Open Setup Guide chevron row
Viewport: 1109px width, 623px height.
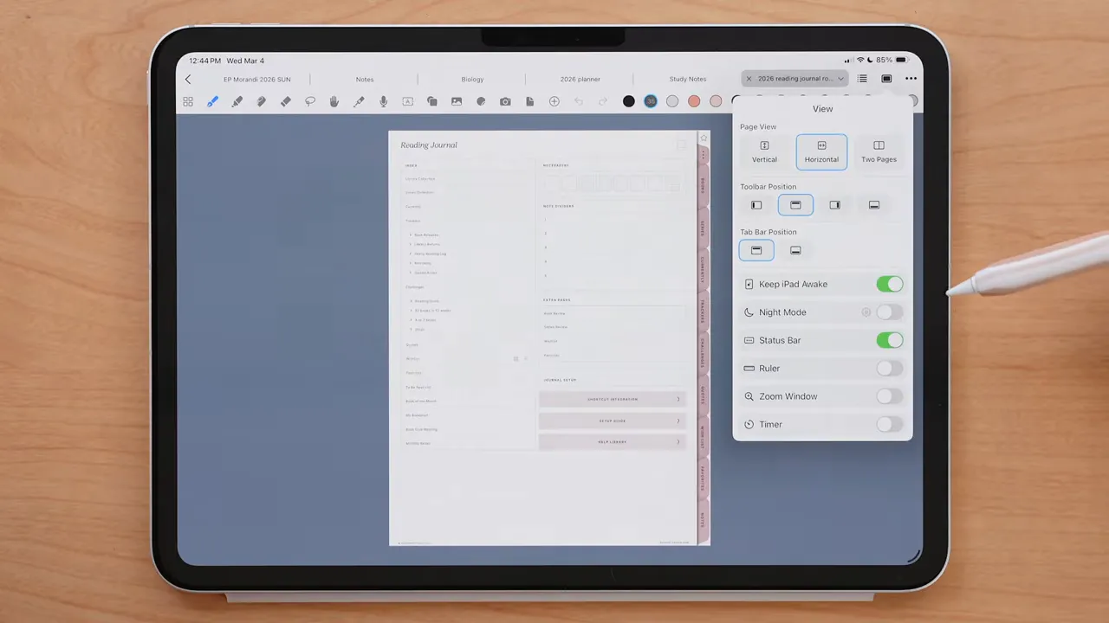point(613,421)
